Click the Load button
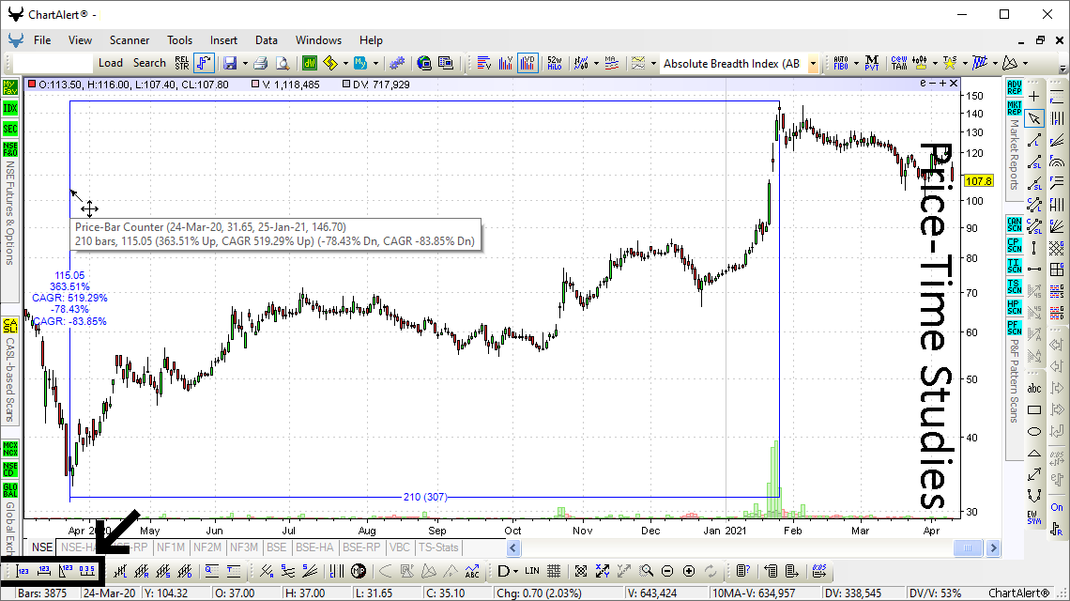 tap(111, 63)
